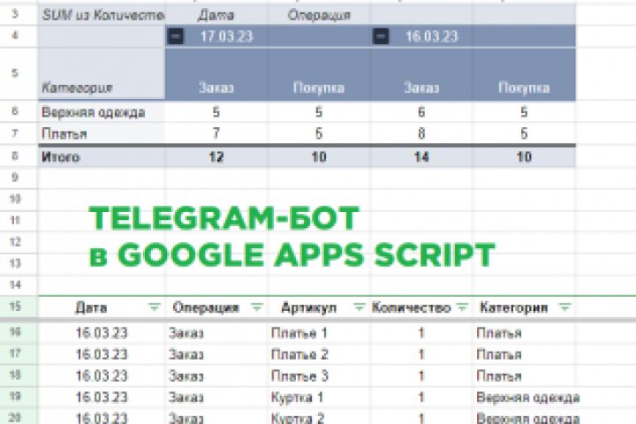The image size is (636, 424).
Task: Click the pivot 'Дата' header cell
Action: [x=216, y=15]
